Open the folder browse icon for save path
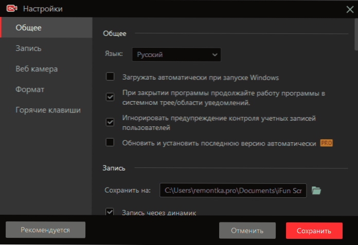The height and width of the screenshot is (245, 358). coord(316,191)
